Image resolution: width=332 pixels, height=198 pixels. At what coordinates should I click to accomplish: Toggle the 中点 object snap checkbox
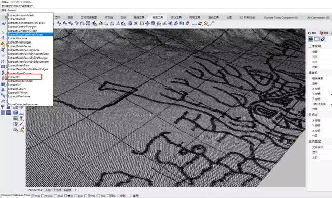pos(33,196)
